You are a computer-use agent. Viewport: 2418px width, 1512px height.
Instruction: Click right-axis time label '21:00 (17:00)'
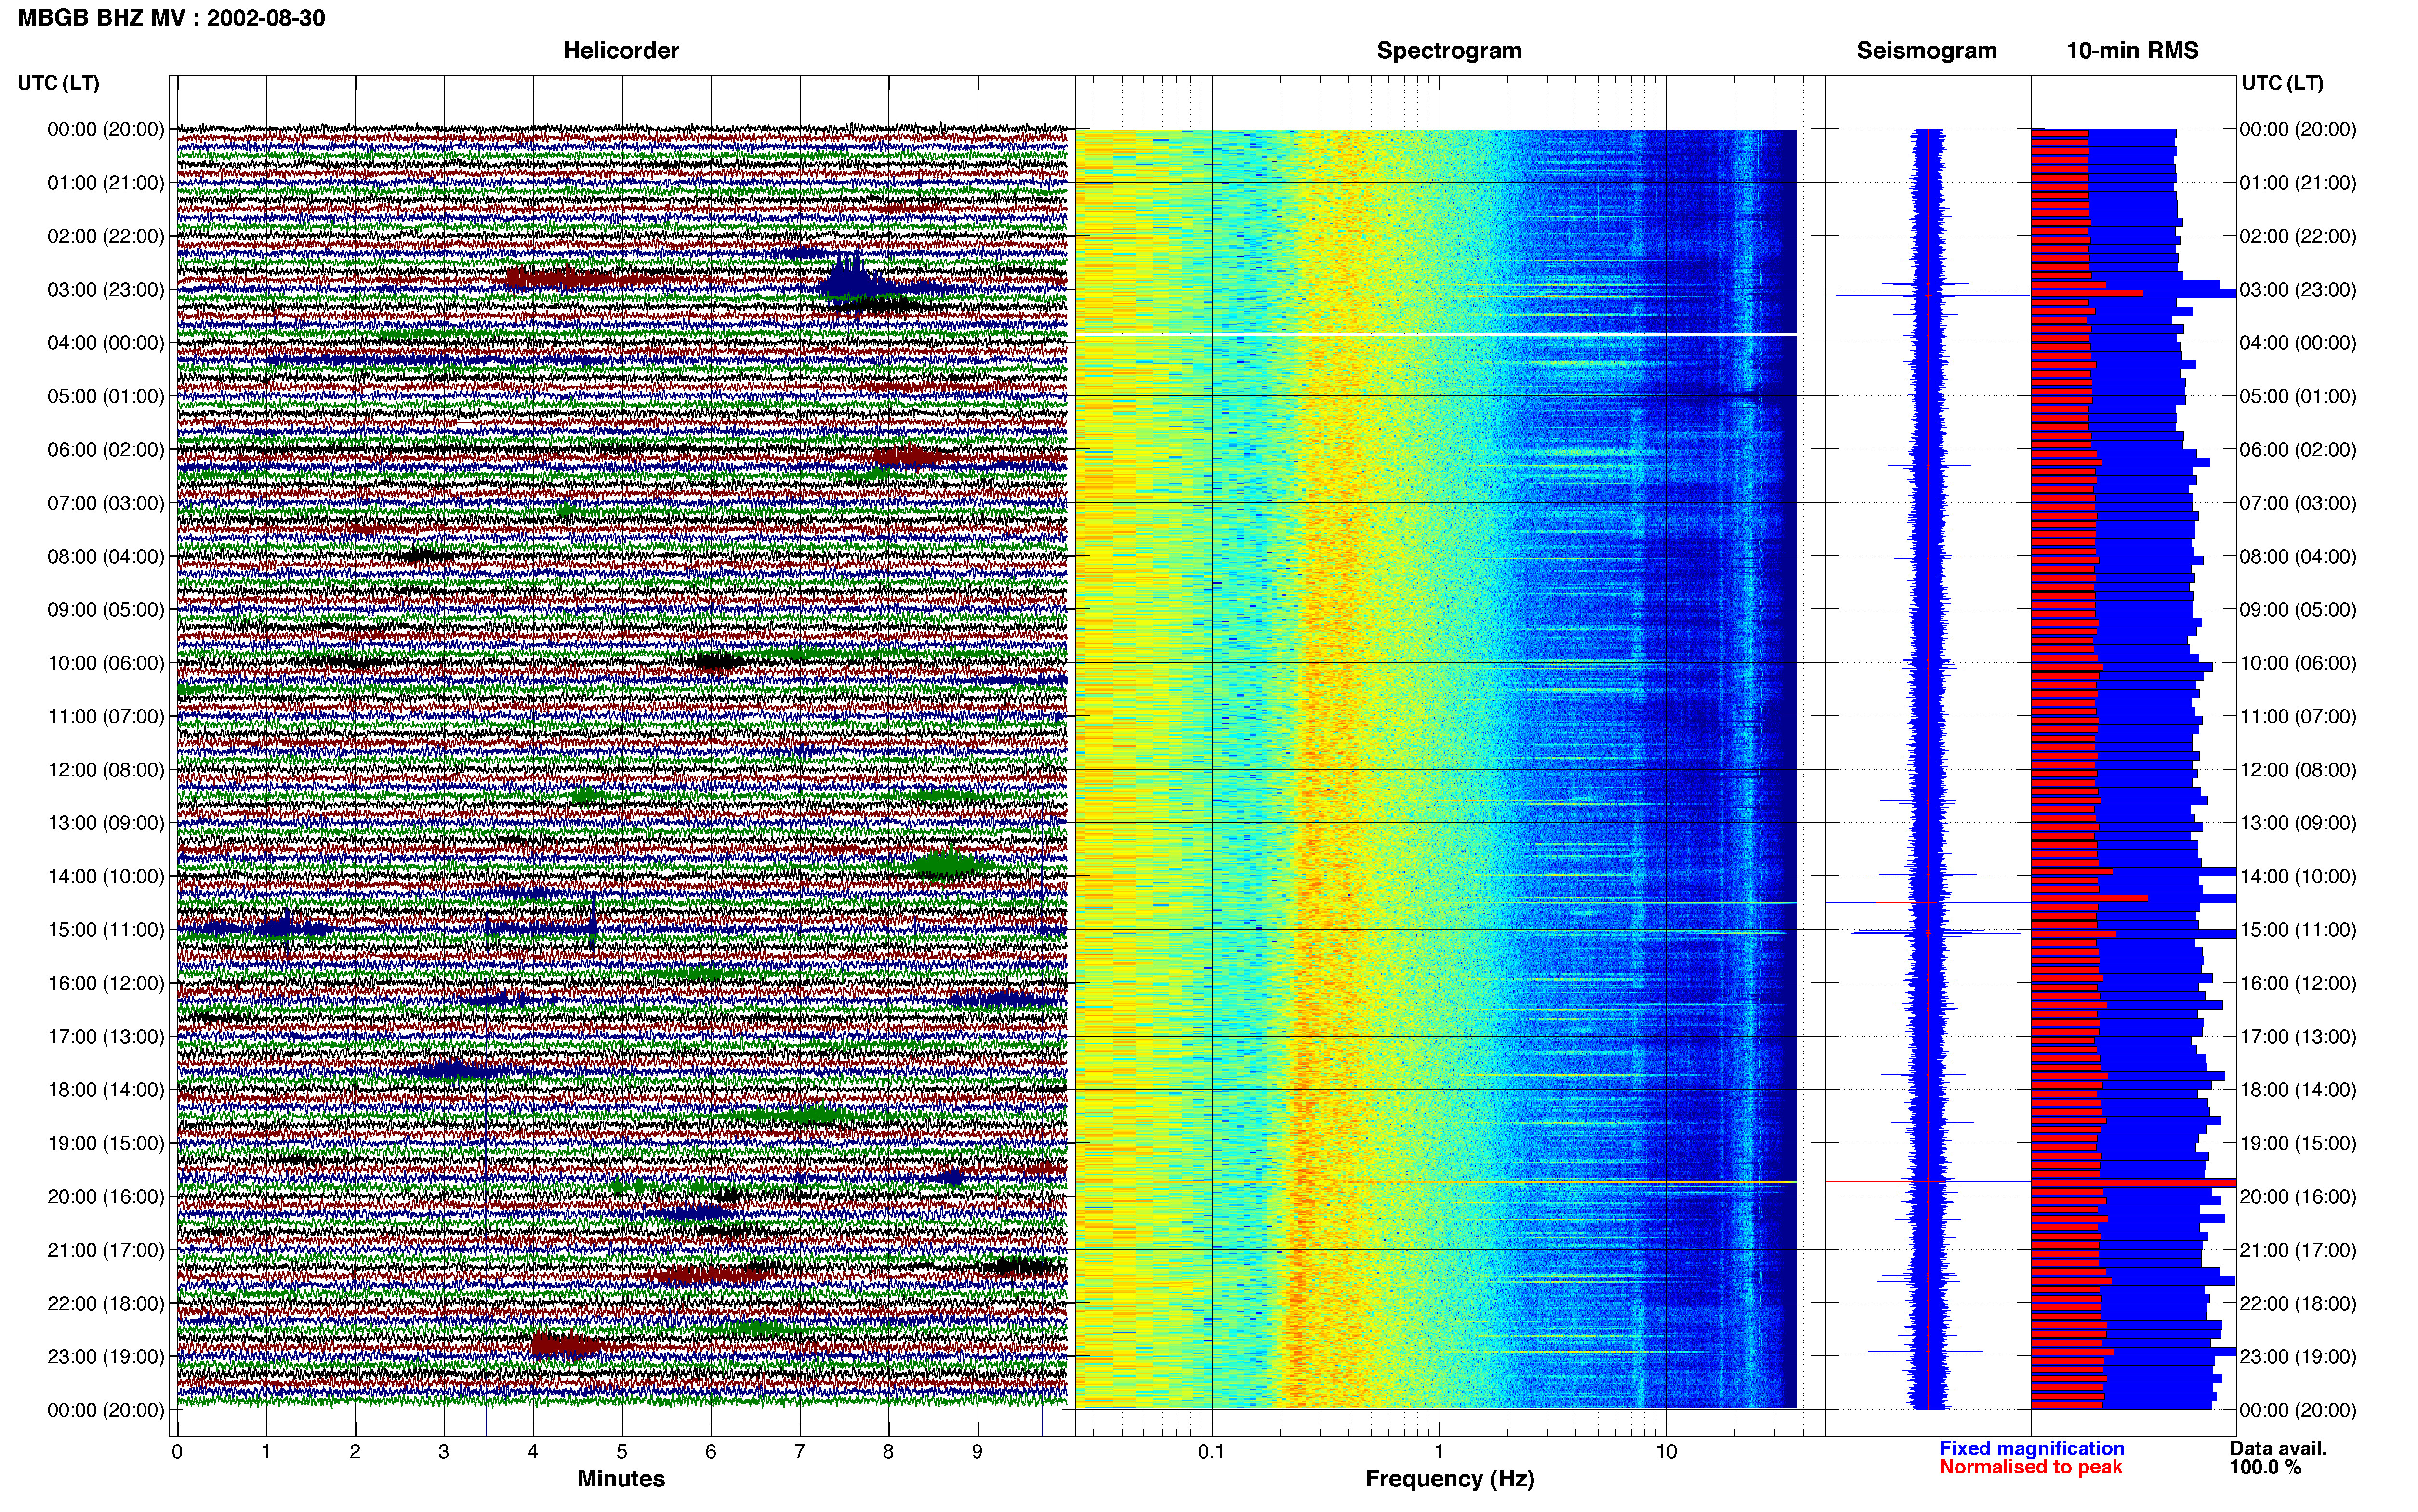(2298, 1250)
